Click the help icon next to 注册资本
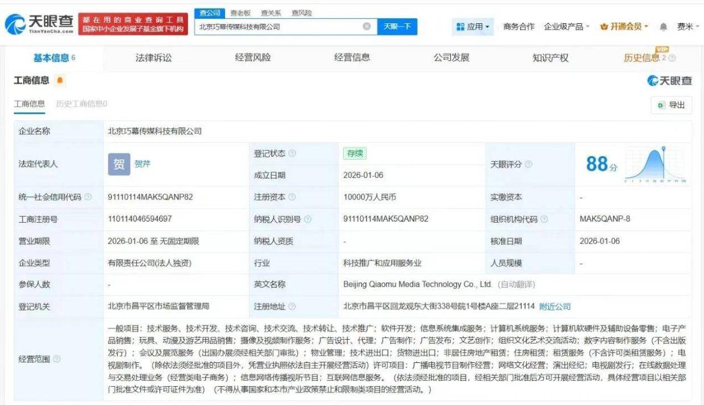Screen dimensions: 704x405 [292, 197]
